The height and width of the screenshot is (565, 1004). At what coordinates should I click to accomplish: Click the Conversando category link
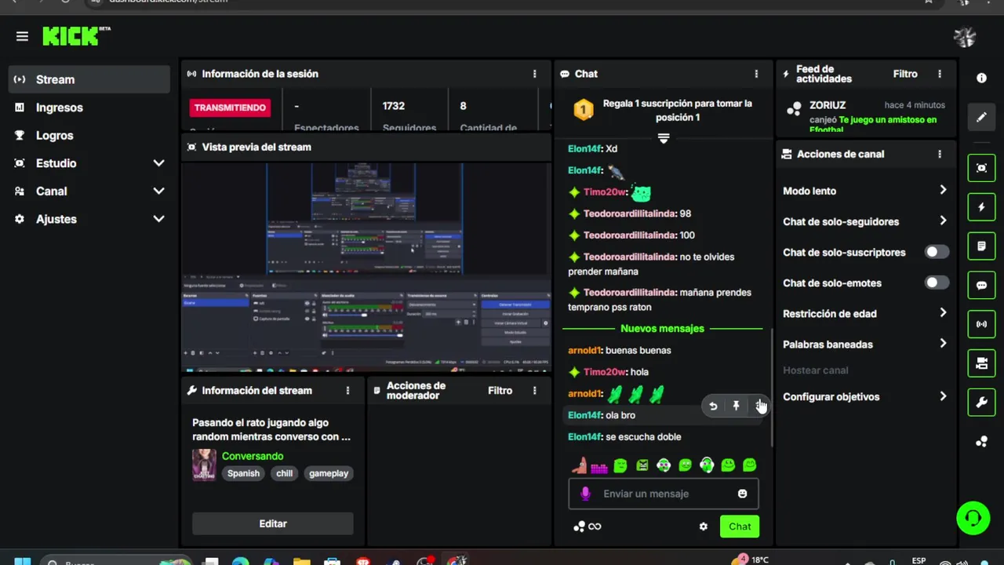click(253, 456)
